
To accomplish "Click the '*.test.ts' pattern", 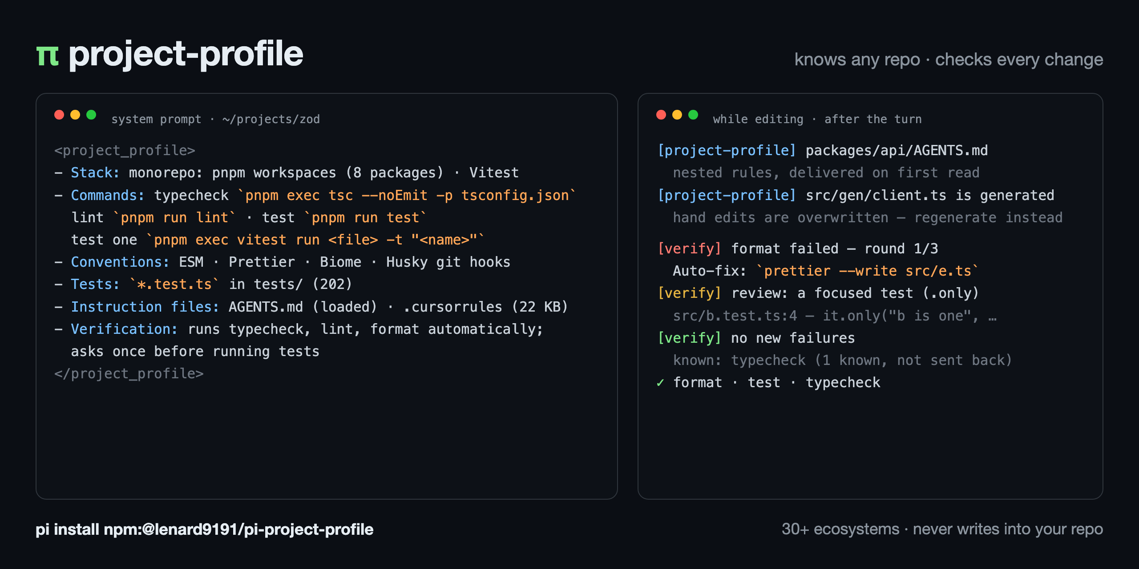I will tap(174, 284).
